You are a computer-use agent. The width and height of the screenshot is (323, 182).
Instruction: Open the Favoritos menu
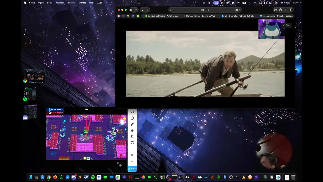pos(82,3)
